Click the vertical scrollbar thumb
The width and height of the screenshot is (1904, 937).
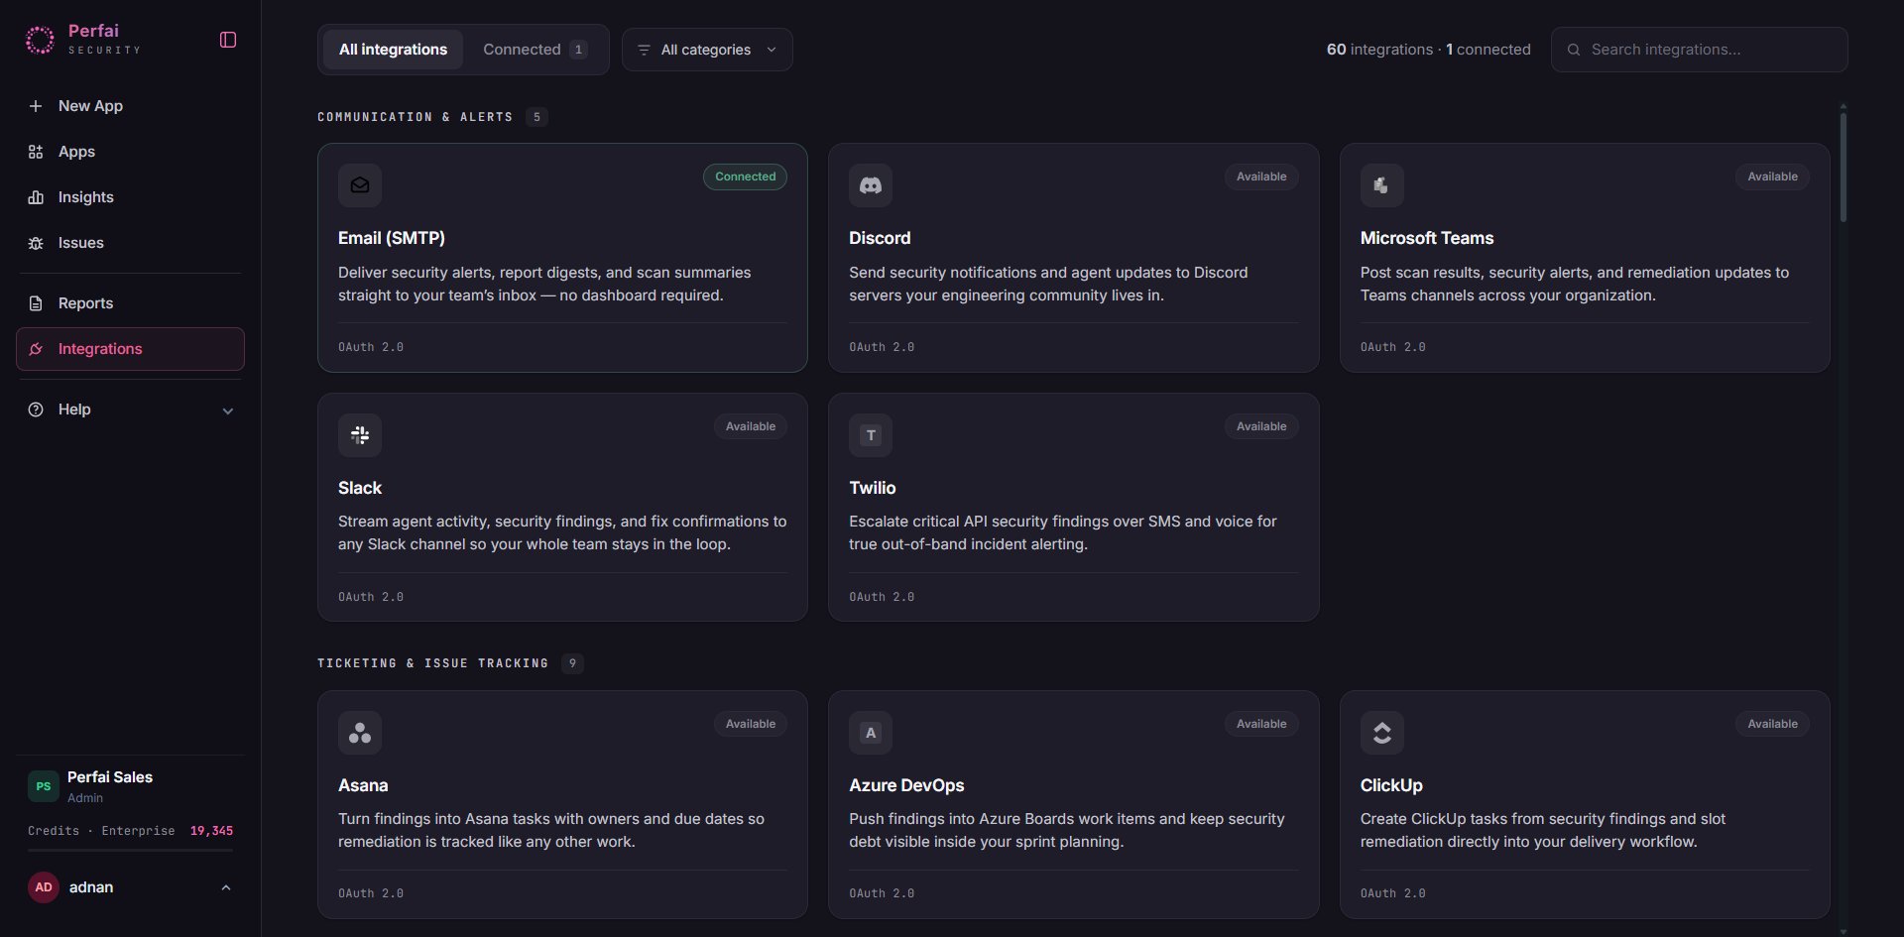[1844, 167]
